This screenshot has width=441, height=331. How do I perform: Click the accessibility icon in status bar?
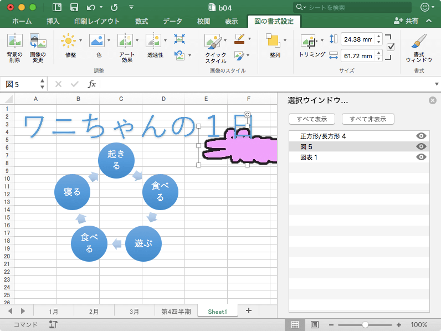(53, 324)
